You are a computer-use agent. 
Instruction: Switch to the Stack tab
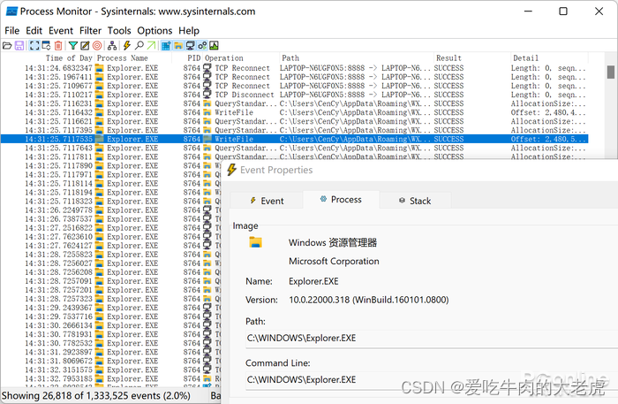tap(415, 201)
